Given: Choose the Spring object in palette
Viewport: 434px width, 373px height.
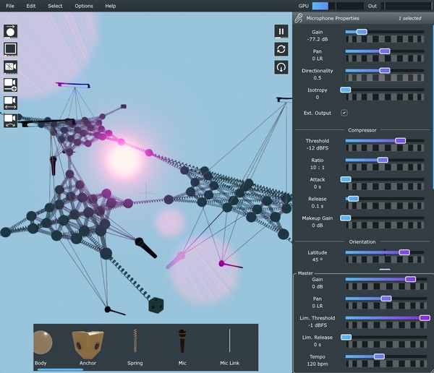Looking at the screenshot, I should coord(135,341).
